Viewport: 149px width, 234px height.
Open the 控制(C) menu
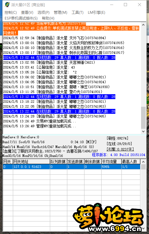(11, 12)
